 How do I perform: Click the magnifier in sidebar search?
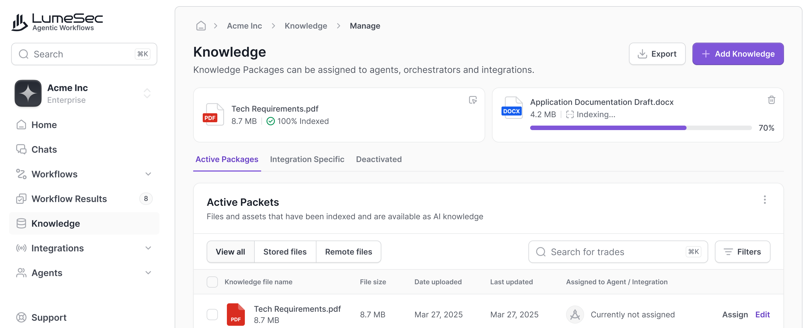pos(24,54)
